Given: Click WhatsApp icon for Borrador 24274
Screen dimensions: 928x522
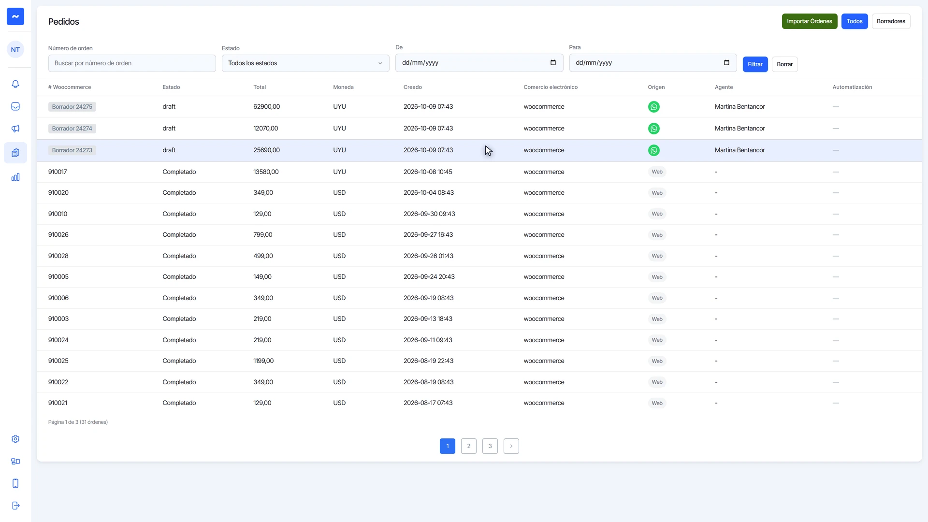Looking at the screenshot, I should coord(653,129).
